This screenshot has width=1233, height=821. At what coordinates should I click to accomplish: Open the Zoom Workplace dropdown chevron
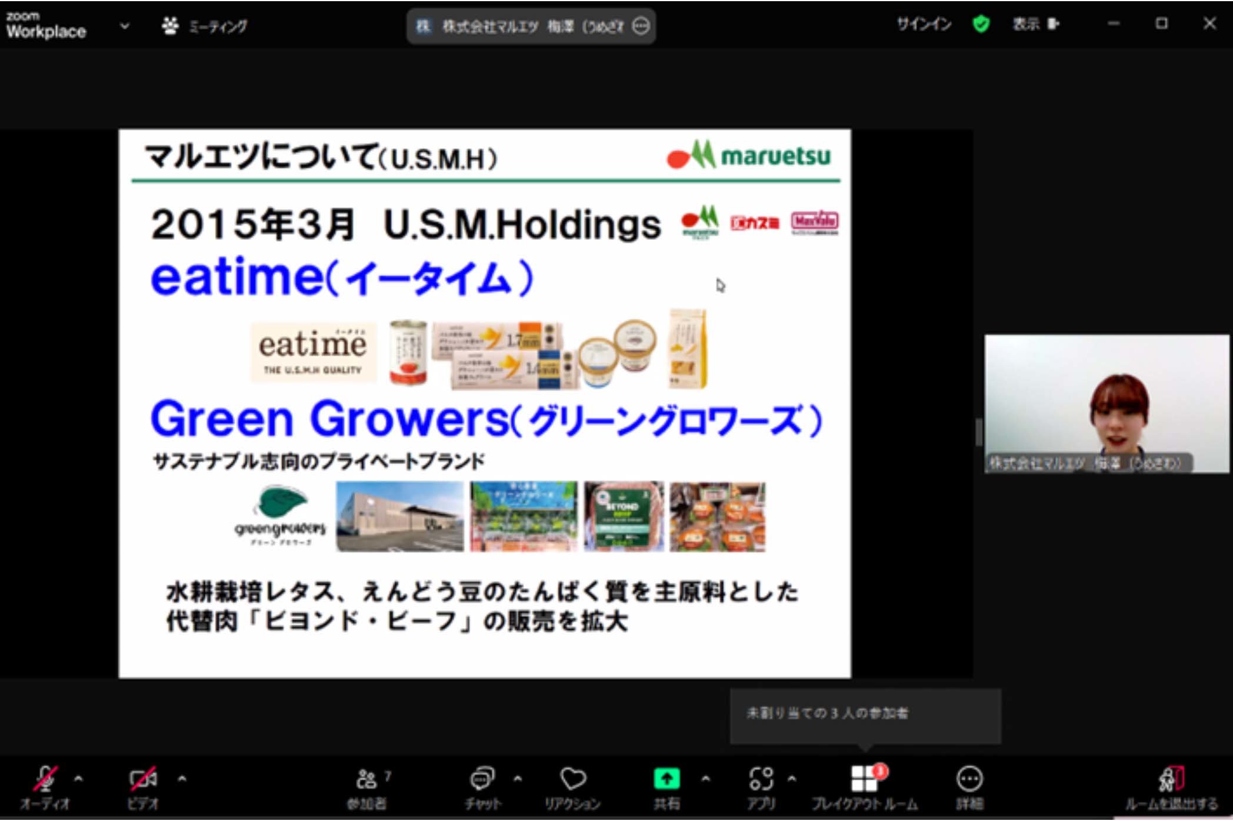(x=125, y=26)
